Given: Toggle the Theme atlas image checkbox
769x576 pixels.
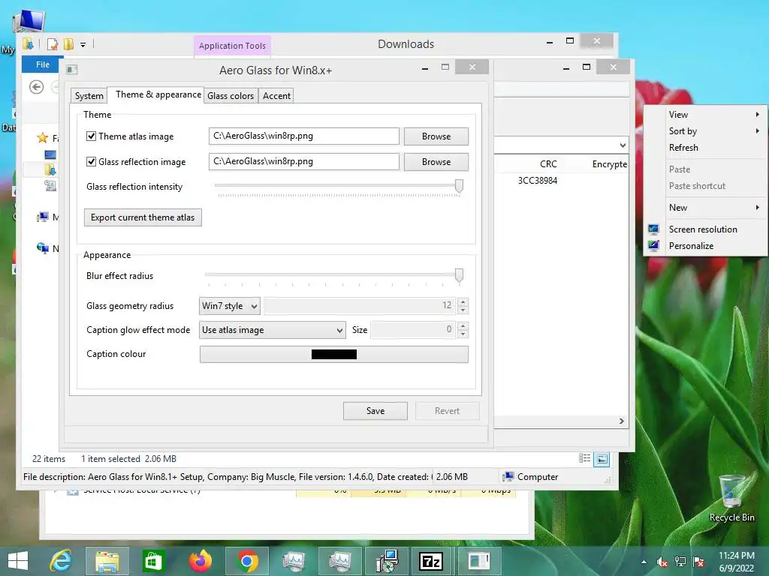Looking at the screenshot, I should click(91, 136).
